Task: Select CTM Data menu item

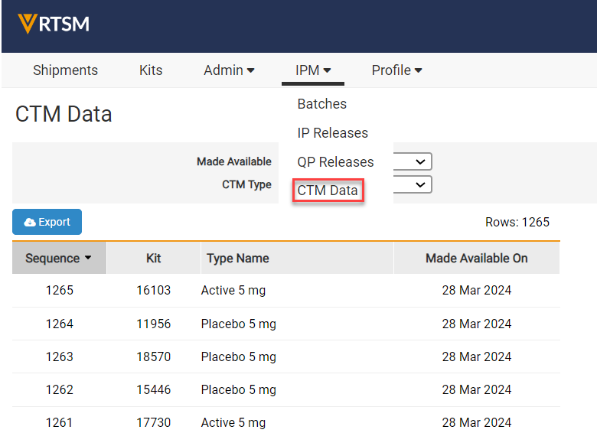Action: 328,190
